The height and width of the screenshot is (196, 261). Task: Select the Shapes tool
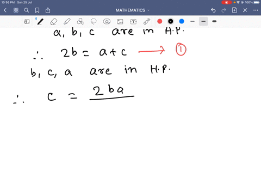click(80, 22)
